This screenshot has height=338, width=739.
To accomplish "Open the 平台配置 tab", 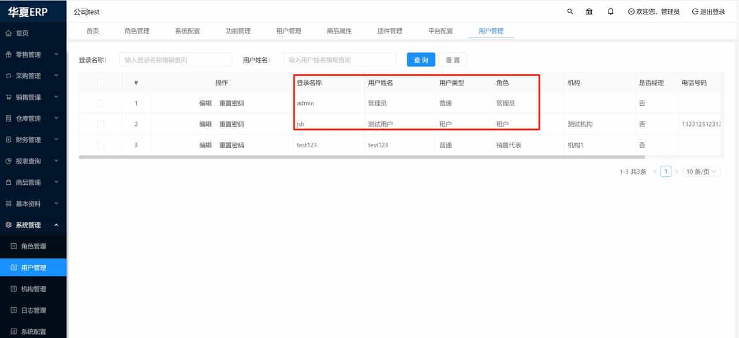I will click(x=440, y=31).
